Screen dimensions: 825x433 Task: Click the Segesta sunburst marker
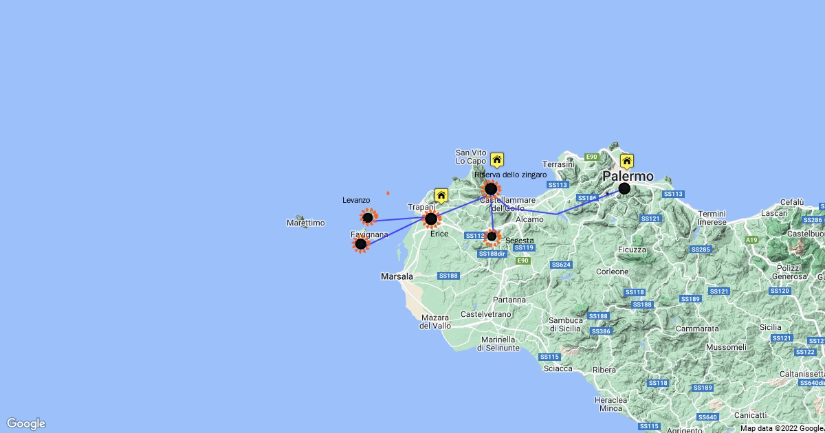[492, 236]
